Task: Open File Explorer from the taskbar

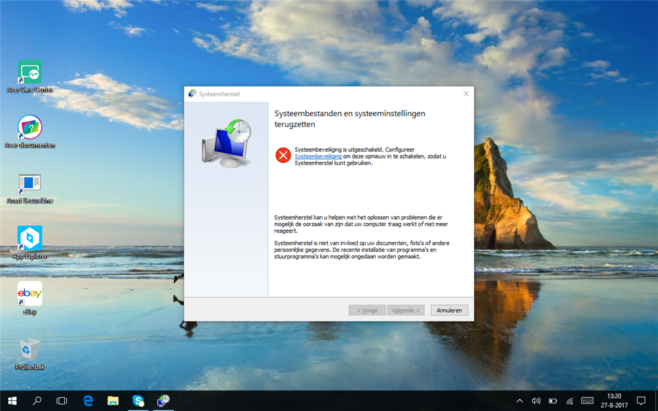Action: [112, 401]
